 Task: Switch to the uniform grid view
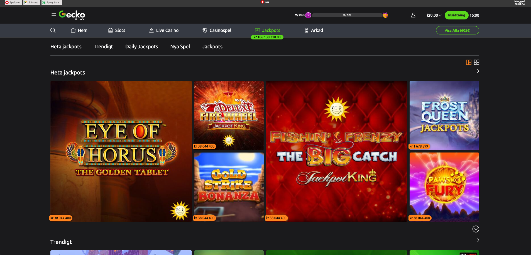[477, 62]
